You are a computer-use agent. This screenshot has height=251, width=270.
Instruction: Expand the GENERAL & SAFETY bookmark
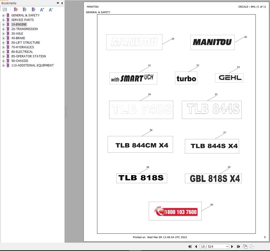coord(3,15)
